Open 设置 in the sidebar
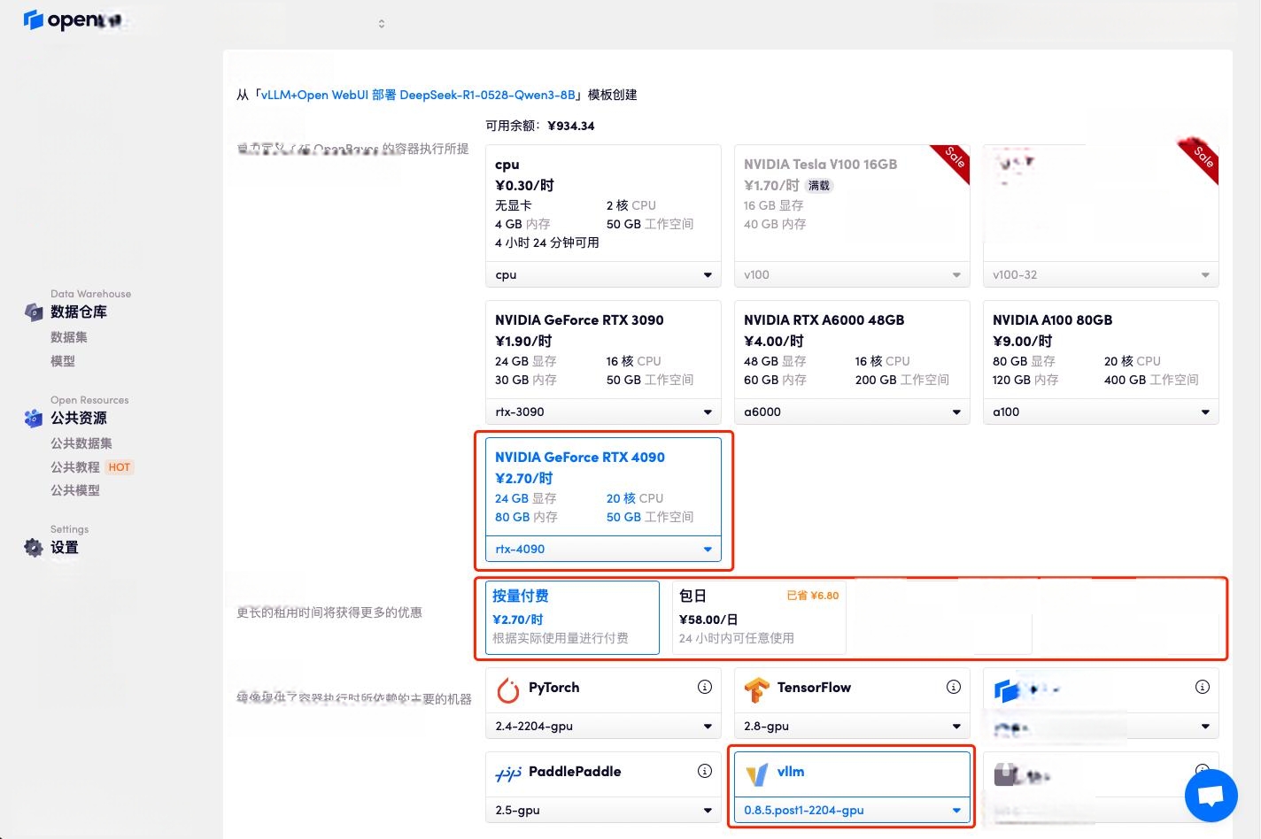Screen dimensions: 1261x839 click(65, 547)
